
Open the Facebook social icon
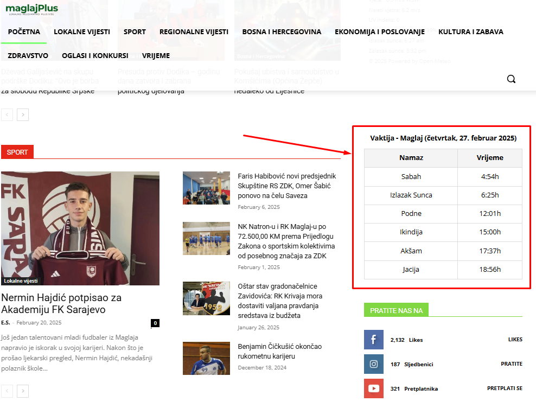(374, 340)
